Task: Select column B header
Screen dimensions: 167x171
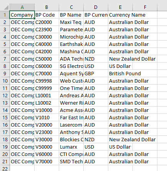Action: (46, 7)
